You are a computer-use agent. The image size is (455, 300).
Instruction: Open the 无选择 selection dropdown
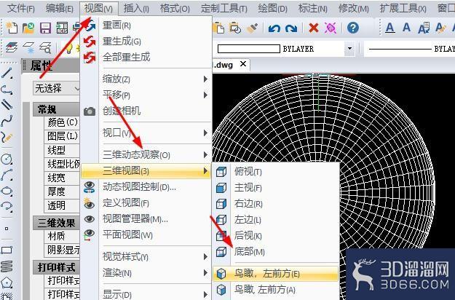tap(56, 89)
